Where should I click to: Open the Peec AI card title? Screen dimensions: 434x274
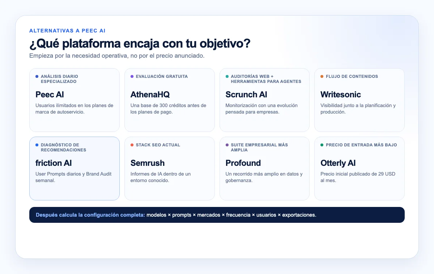pos(50,94)
